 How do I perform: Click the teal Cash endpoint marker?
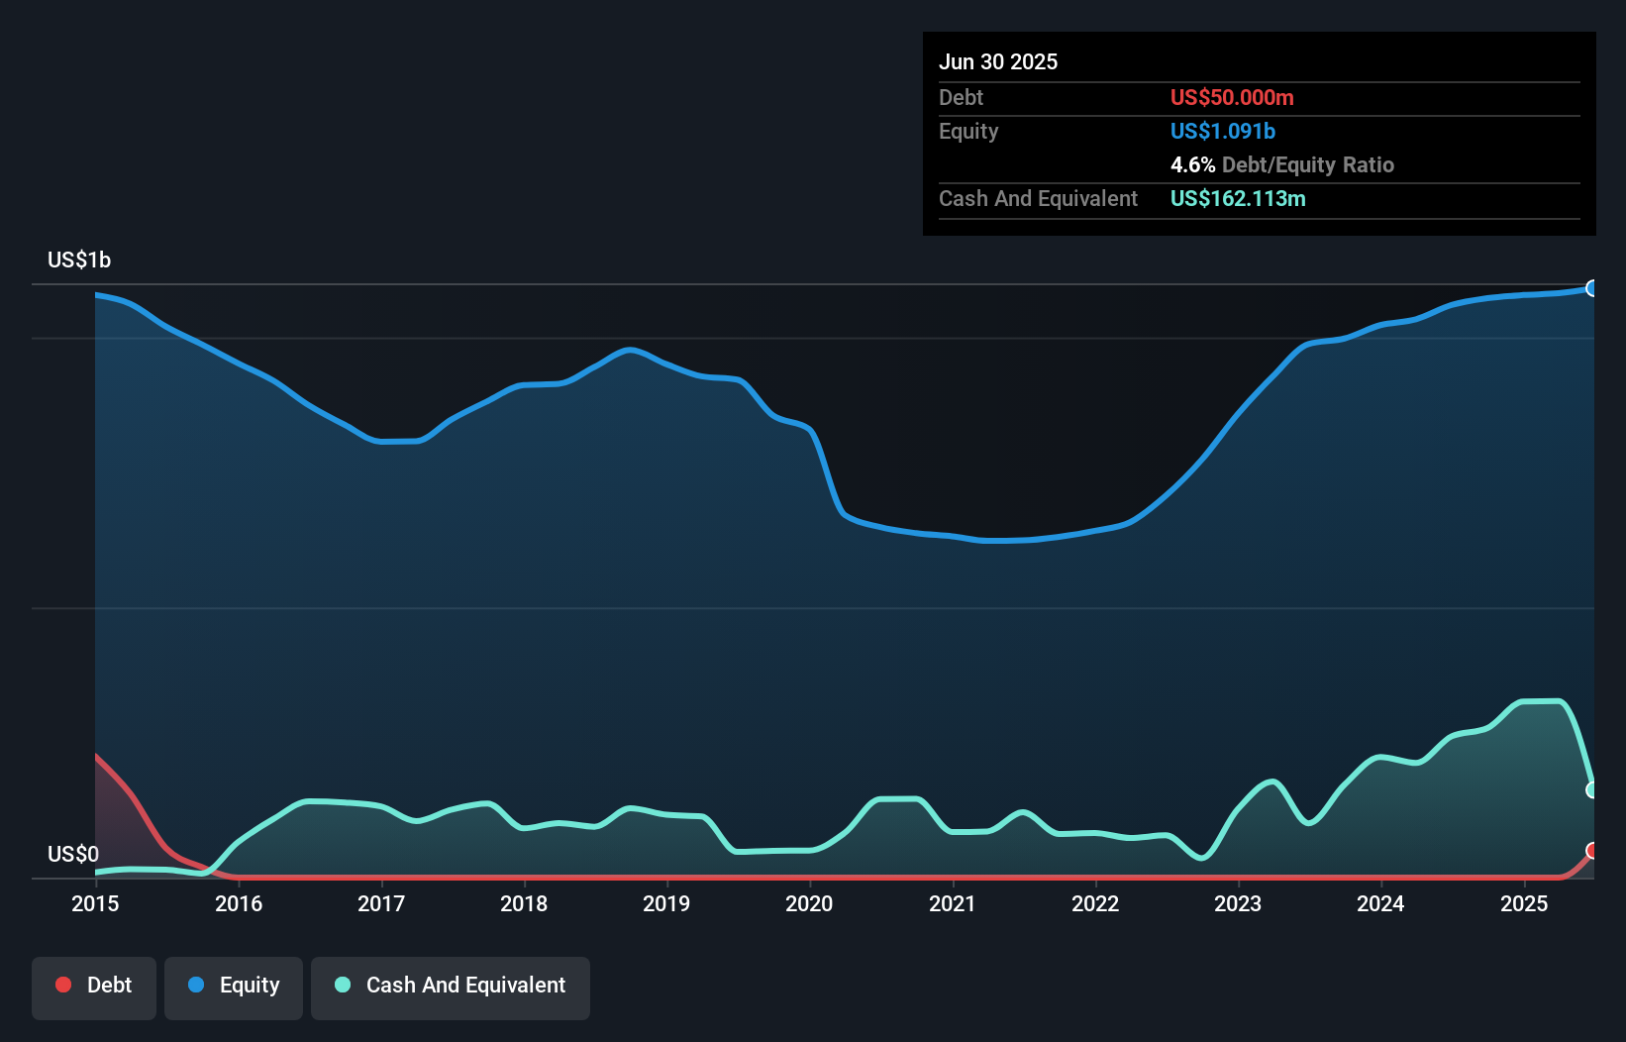click(1592, 789)
